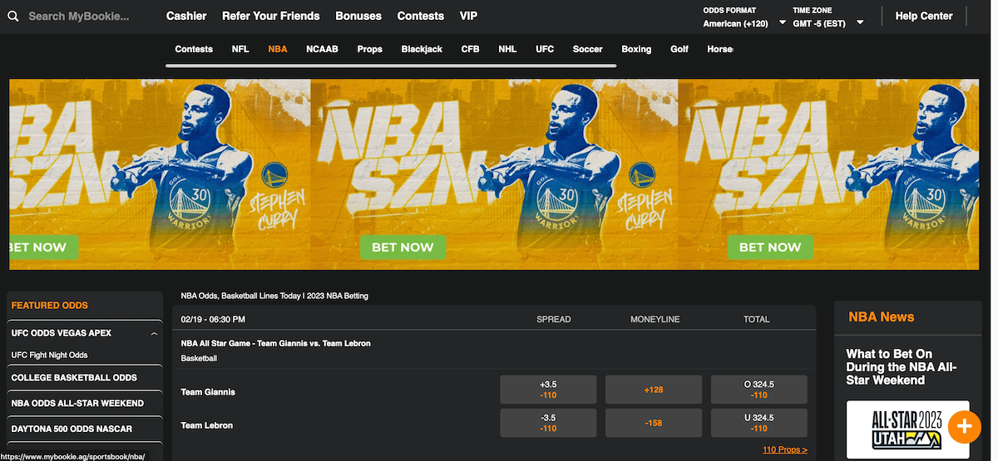The height and width of the screenshot is (461, 998).
Task: Select the CFB tab
Action: pyautogui.click(x=471, y=49)
